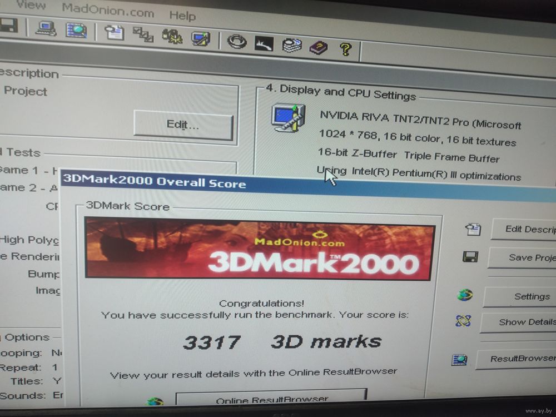This screenshot has width=556, height=417.
Task: Click the Settings button in score dialog
Action: pos(520,296)
